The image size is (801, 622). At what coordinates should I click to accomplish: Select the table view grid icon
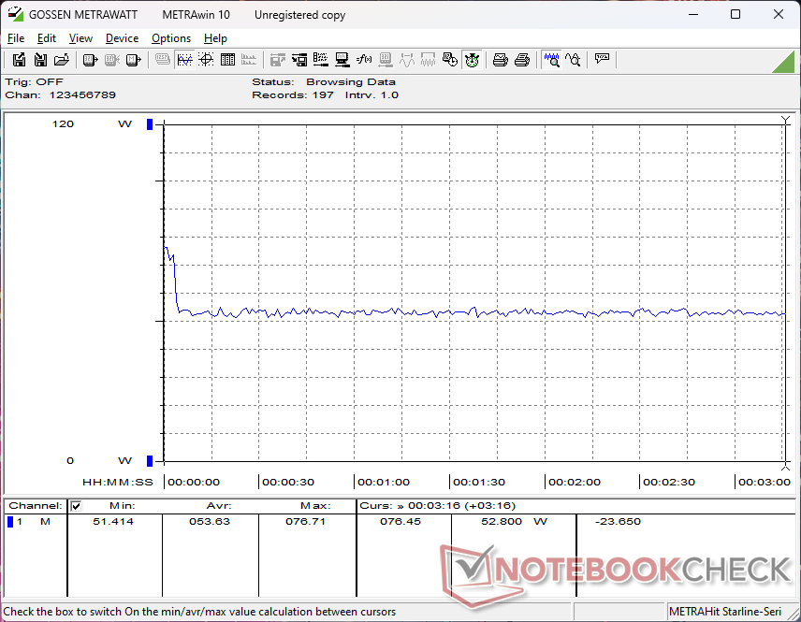tap(227, 60)
